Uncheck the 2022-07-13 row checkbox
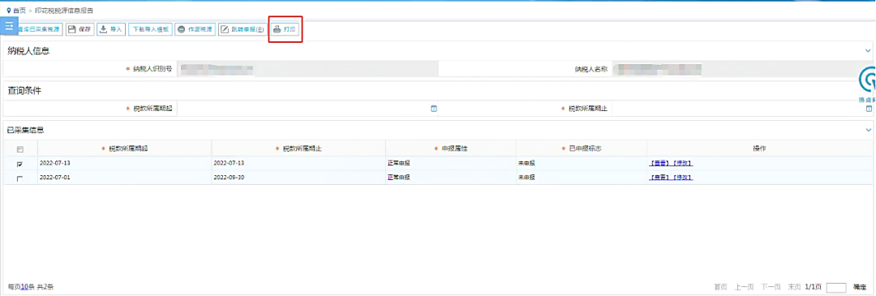Image resolution: width=876 pixels, height=296 pixels. [20, 164]
